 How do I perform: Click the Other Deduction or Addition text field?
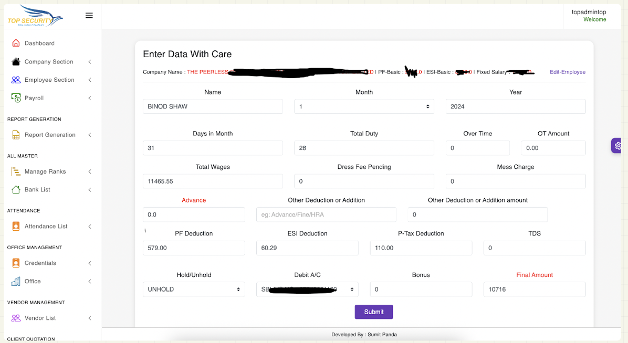pyautogui.click(x=326, y=215)
